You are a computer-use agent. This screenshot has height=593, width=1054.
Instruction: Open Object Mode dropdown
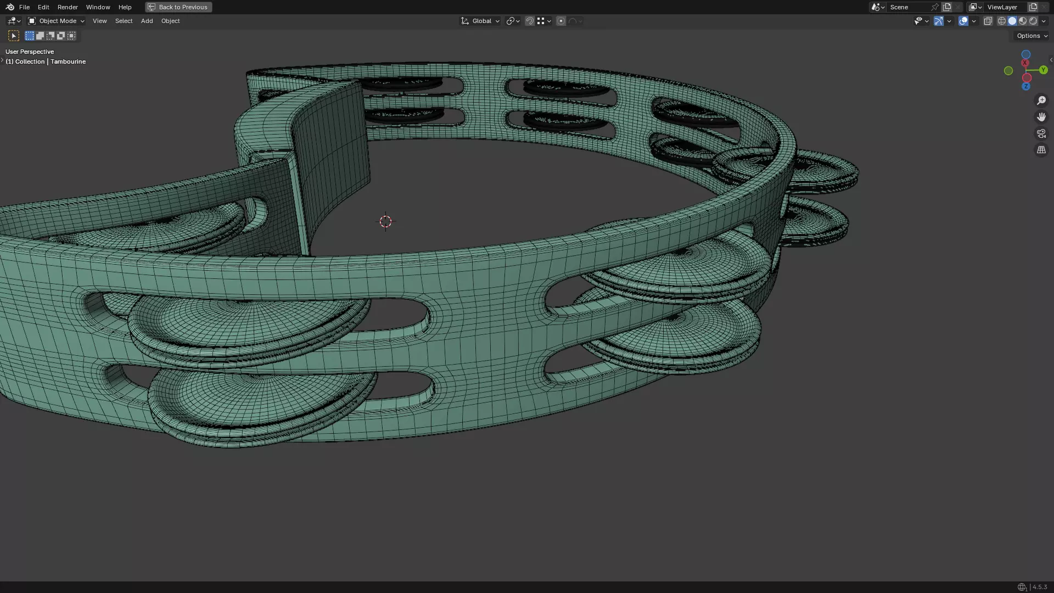click(57, 21)
